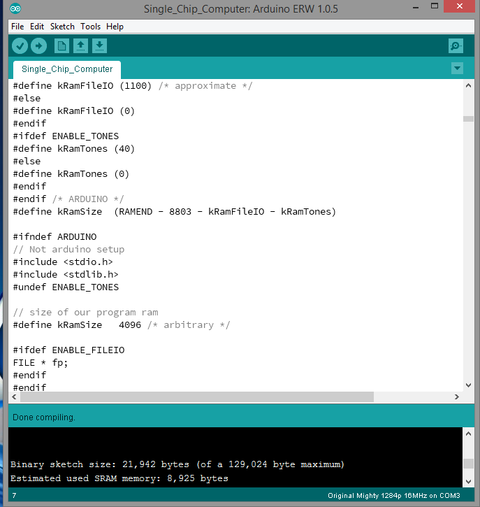Click the horizontal scrollbar right arrow
The width and height of the screenshot is (480, 507).
tap(457, 397)
